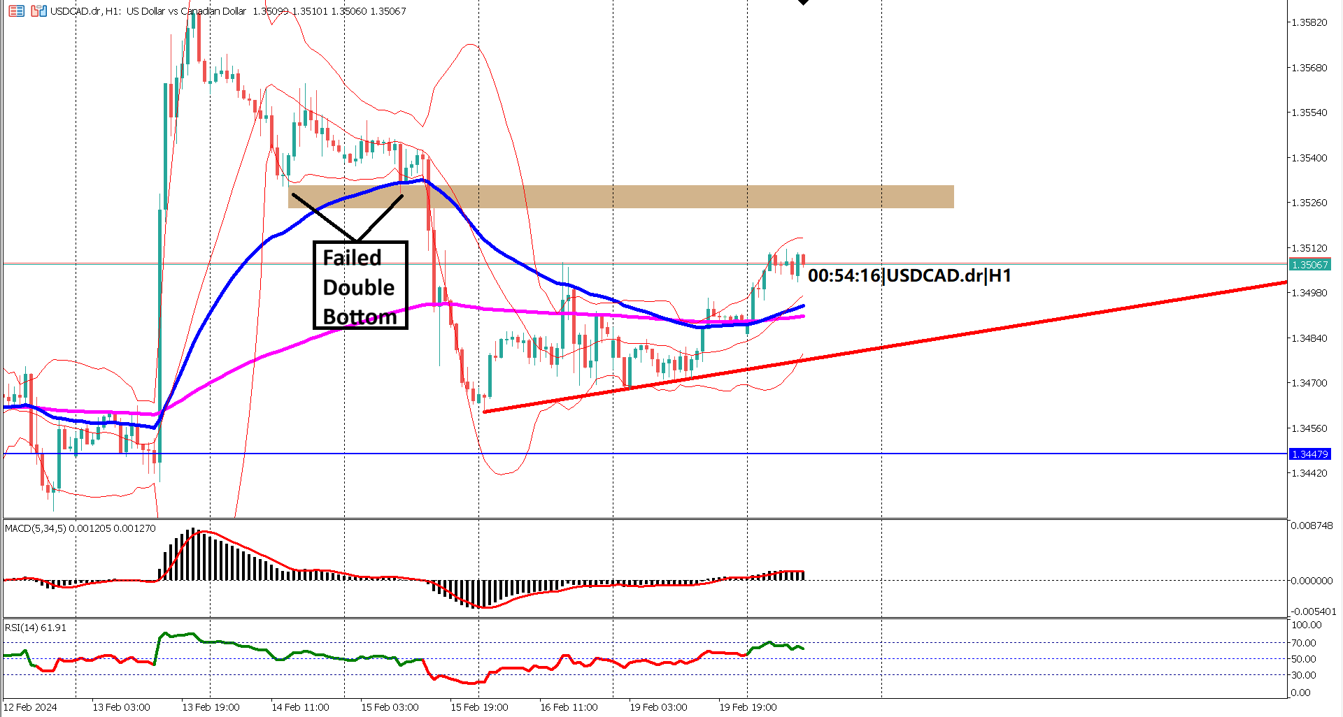Click the 12 Feb 2024 axis label

click(31, 707)
